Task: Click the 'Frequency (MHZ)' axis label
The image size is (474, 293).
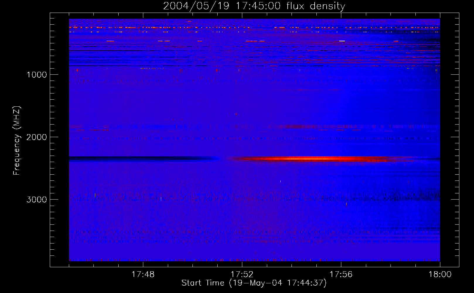Action: point(17,140)
